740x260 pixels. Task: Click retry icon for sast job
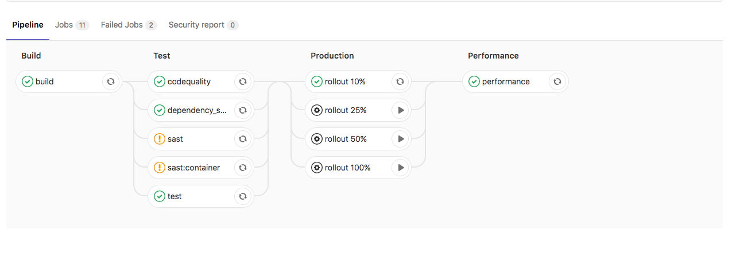point(243,139)
